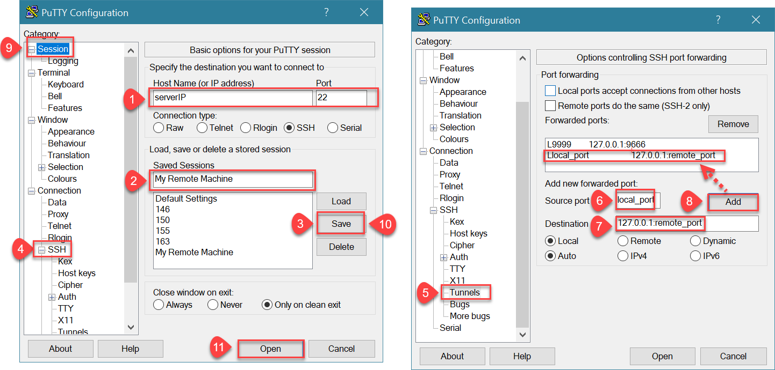The height and width of the screenshot is (370, 775).
Task: Collapse the Terminal node in the session options window
Action: click(32, 73)
